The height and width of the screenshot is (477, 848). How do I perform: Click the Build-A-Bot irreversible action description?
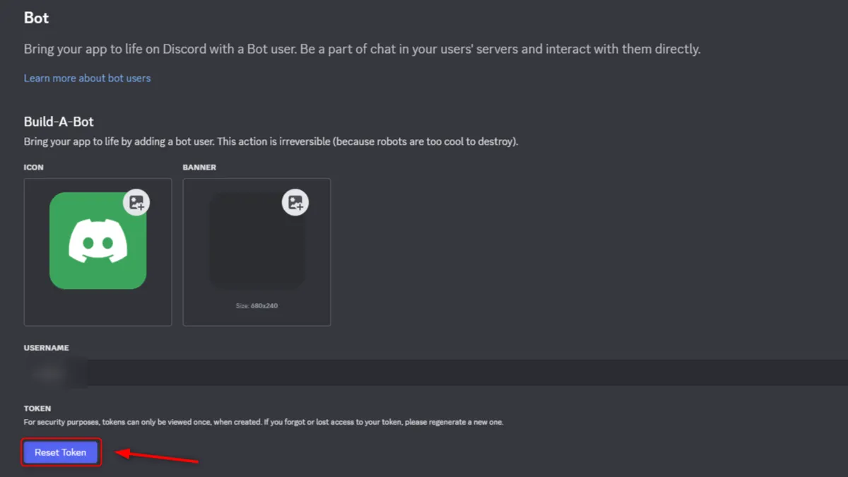[271, 141]
